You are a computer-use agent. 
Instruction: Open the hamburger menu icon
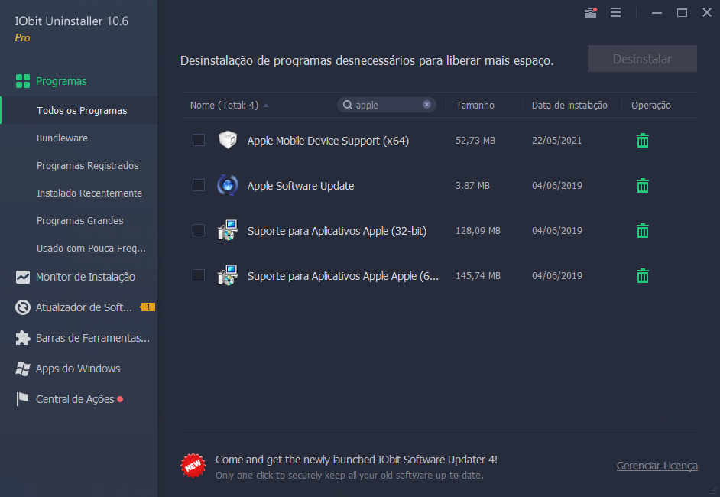[616, 12]
